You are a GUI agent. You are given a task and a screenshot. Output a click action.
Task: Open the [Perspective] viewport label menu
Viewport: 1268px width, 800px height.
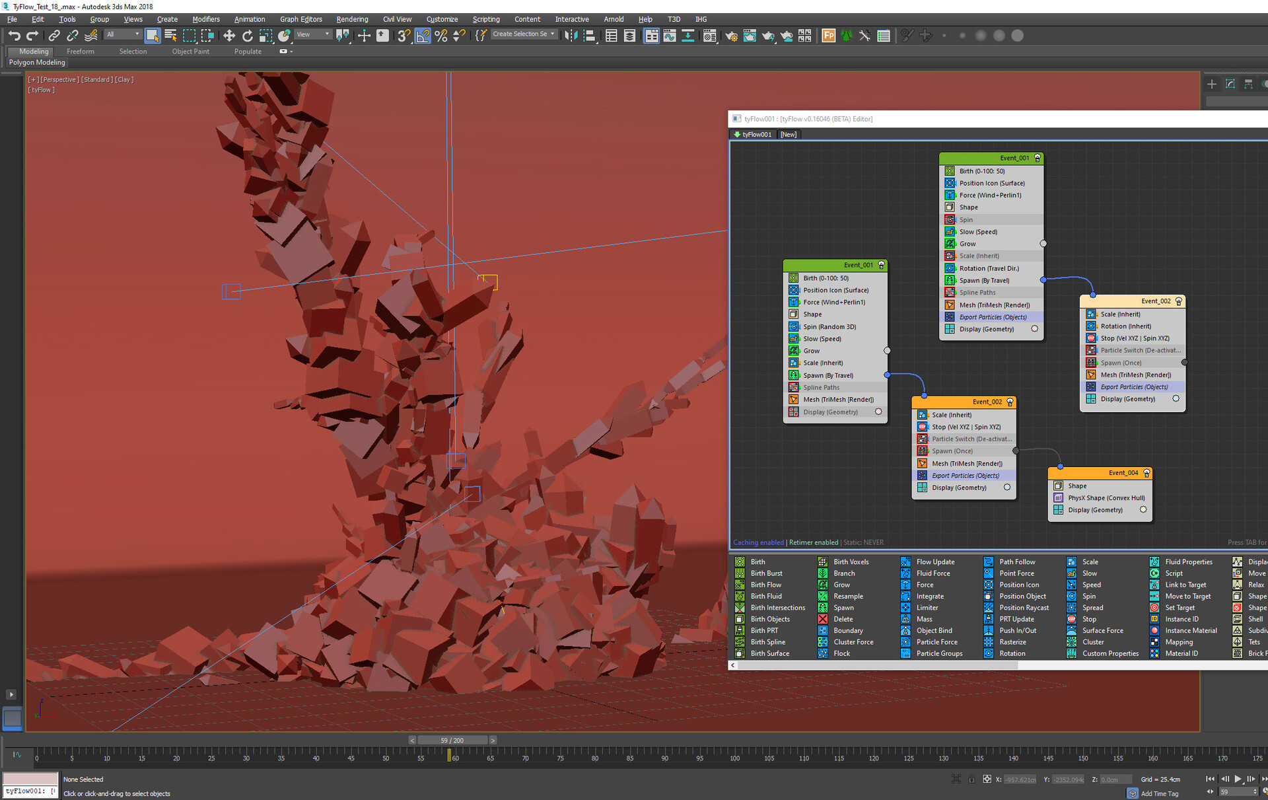tap(59, 79)
